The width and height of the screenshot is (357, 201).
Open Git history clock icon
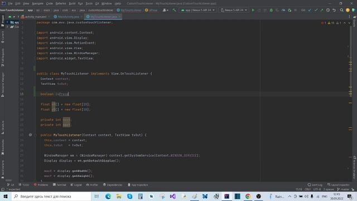click(x=328, y=10)
